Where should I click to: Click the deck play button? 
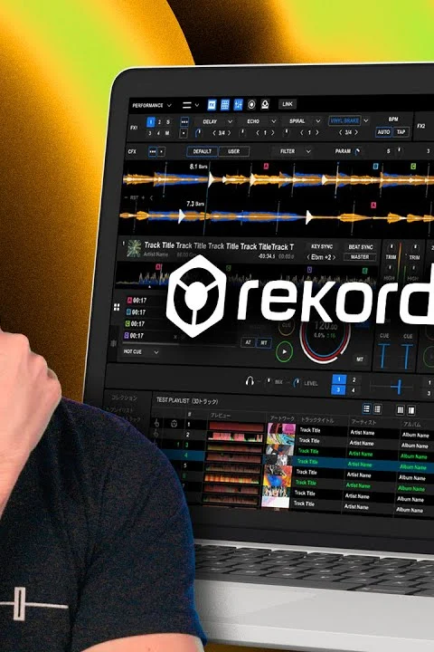(284, 351)
